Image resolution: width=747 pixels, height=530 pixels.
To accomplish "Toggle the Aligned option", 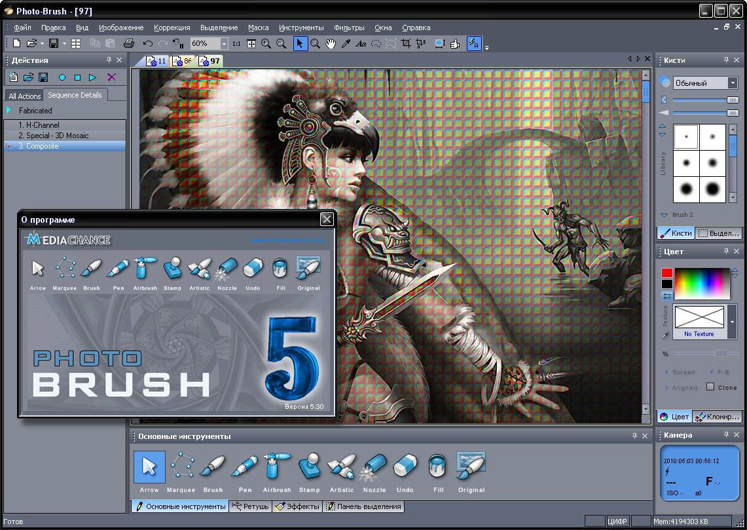I will click(680, 388).
